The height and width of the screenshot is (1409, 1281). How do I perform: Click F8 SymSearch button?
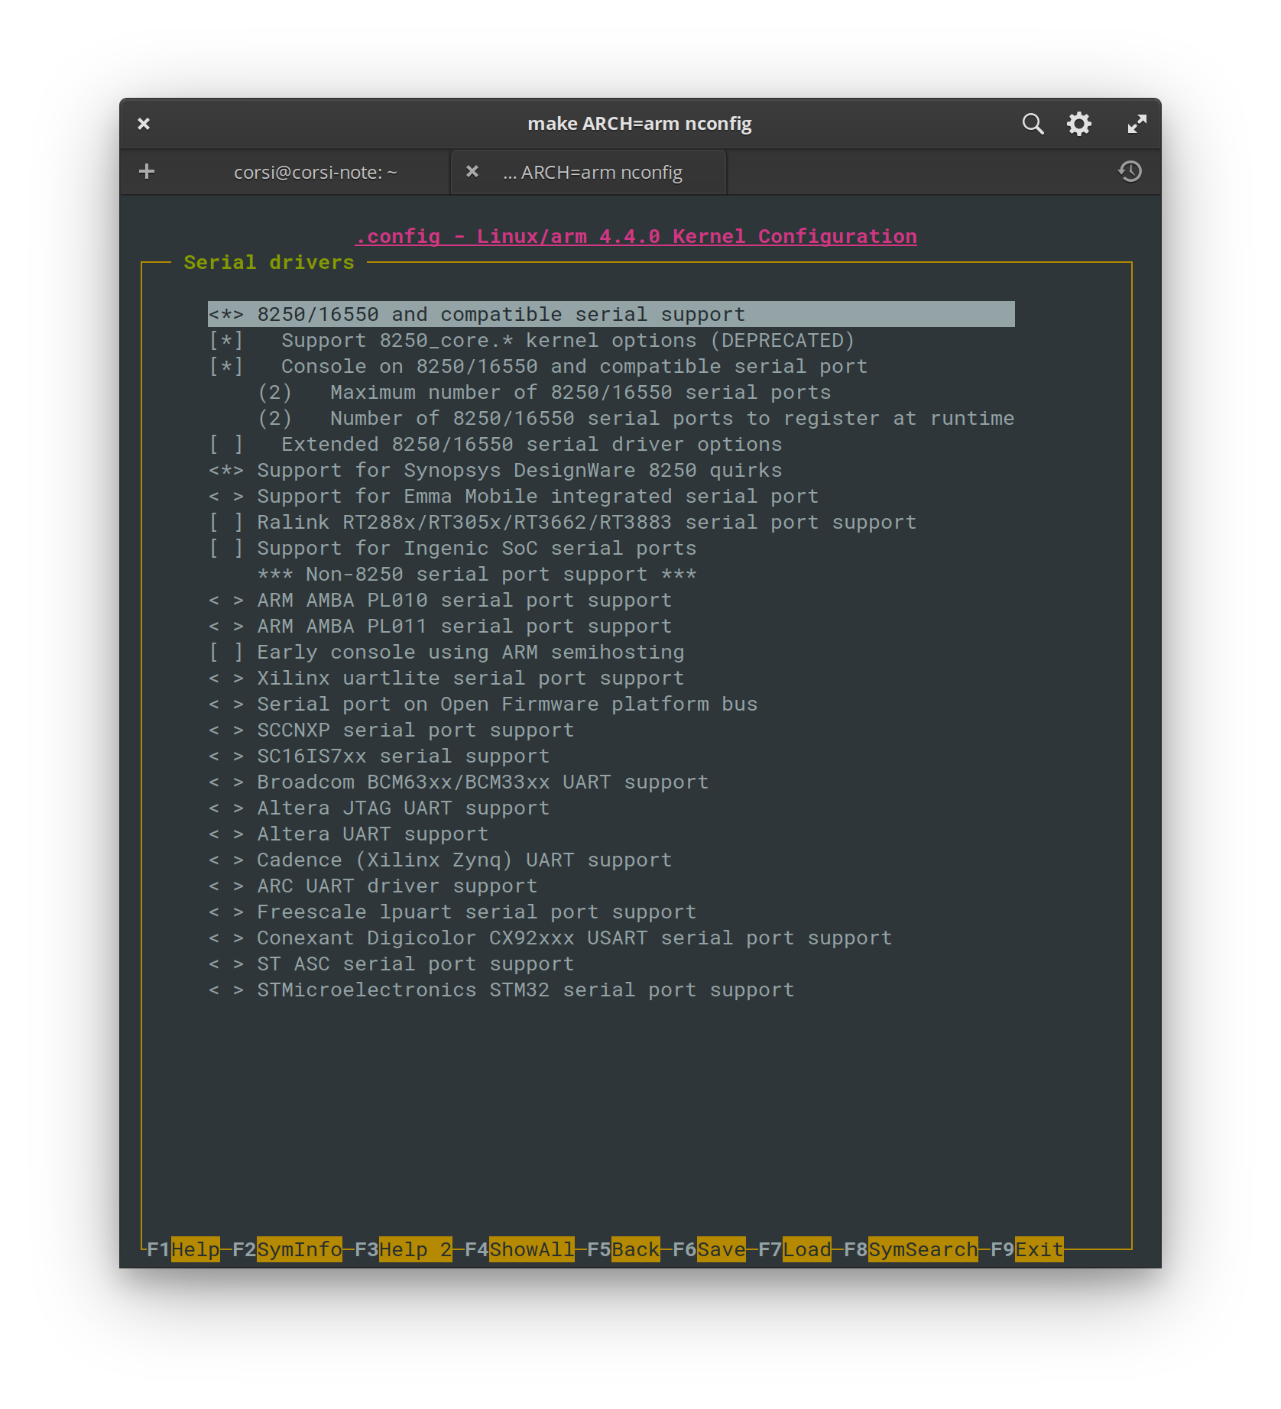910,1249
